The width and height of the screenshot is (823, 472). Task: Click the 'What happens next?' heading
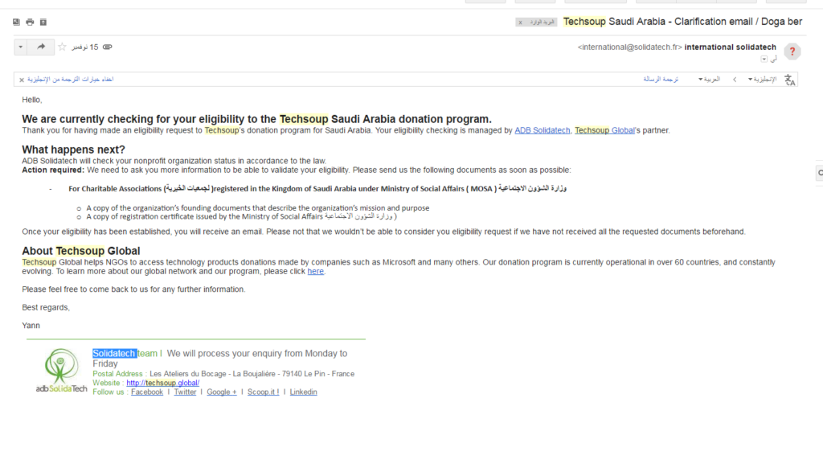(x=73, y=150)
